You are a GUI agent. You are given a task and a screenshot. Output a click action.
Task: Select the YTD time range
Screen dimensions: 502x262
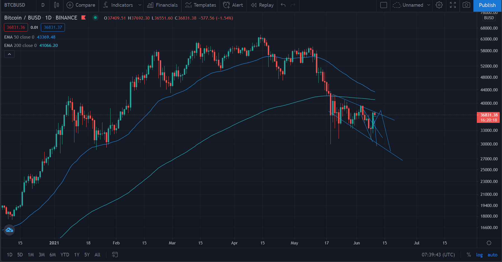[x=65, y=255]
